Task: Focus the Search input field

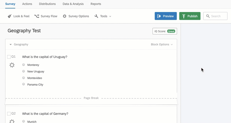Action: [215, 16]
